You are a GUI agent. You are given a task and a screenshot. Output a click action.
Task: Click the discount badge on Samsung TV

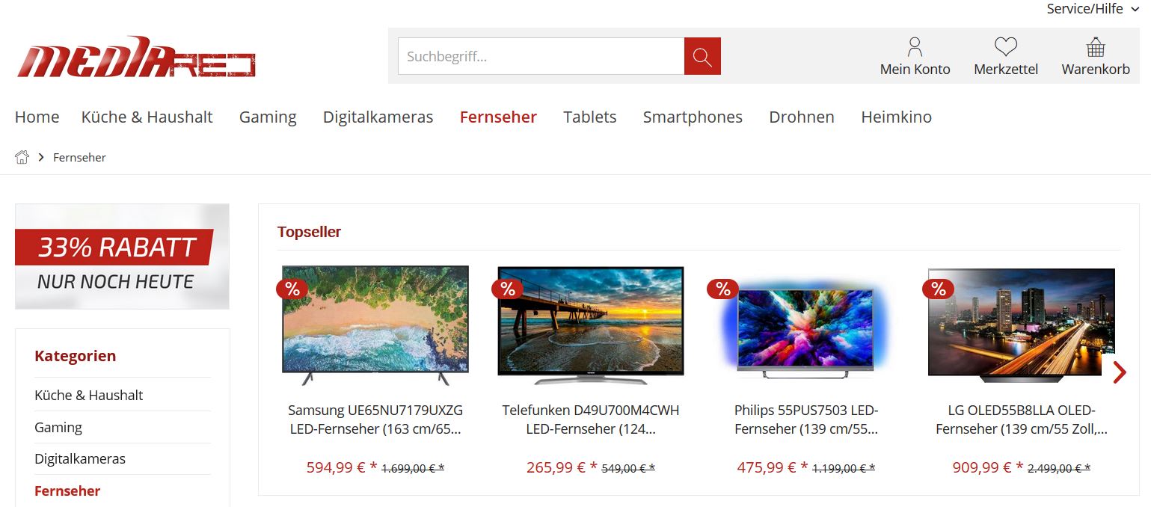coord(292,289)
